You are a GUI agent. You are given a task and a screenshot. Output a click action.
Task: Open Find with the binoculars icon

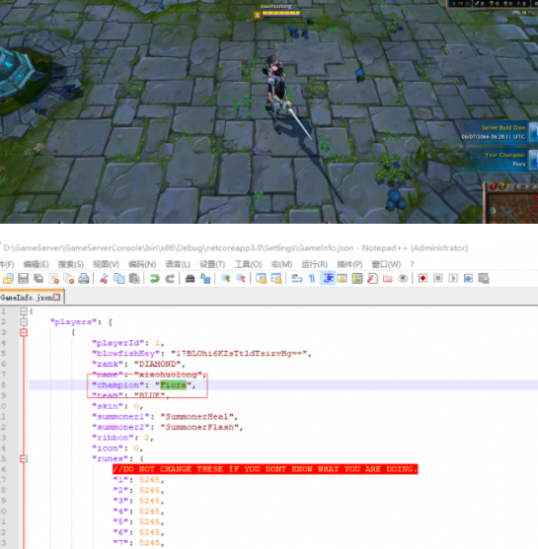(x=190, y=278)
